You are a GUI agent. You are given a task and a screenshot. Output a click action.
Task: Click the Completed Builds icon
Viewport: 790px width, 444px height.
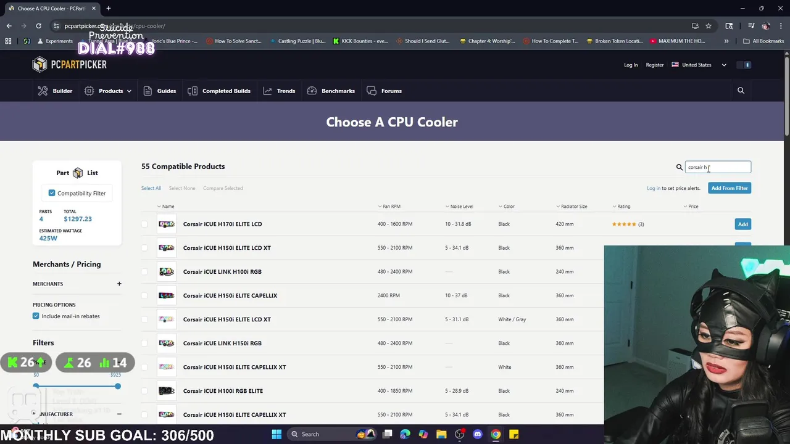click(193, 91)
